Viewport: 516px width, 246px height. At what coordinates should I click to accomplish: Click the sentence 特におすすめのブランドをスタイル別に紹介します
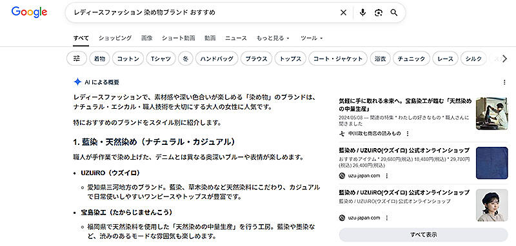[x=147, y=123]
